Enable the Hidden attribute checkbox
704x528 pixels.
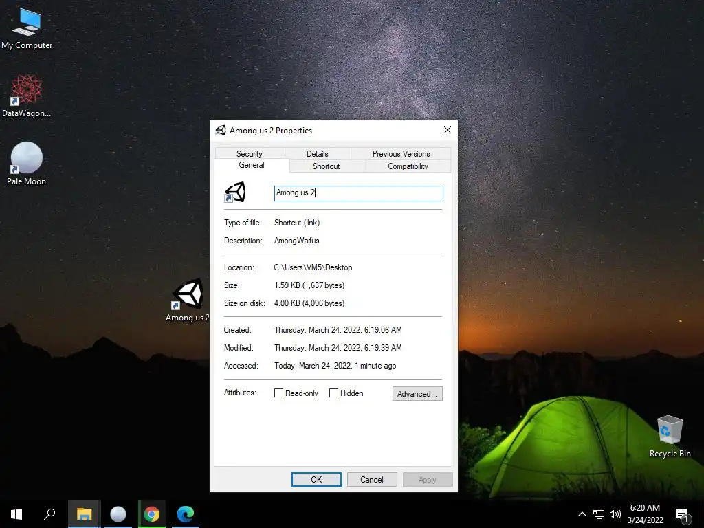pos(333,393)
